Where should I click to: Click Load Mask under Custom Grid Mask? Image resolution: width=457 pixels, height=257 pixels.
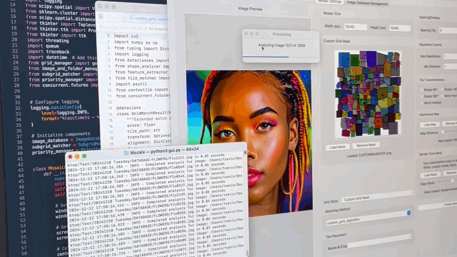pyautogui.click(x=337, y=147)
